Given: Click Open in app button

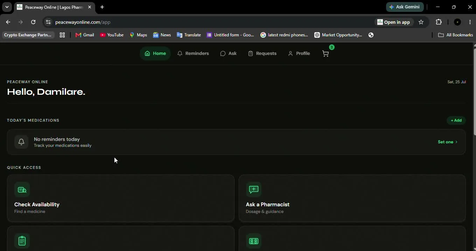Looking at the screenshot, I should (393, 22).
